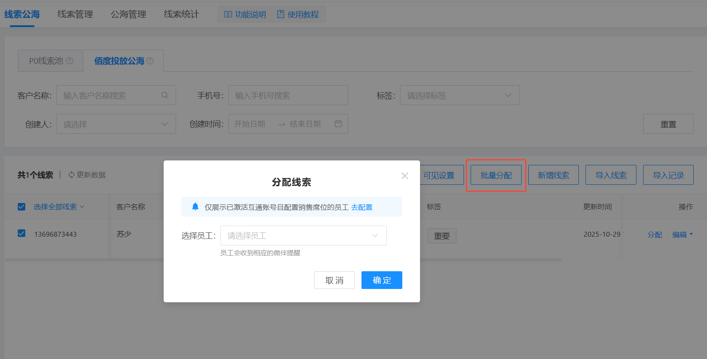Viewport: 707px width, 359px height.
Task: Click the refresh icon next to 更新数据
Action: click(x=71, y=175)
